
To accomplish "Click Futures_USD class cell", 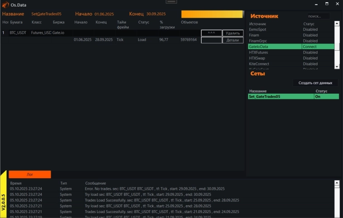I will tap(41, 33).
